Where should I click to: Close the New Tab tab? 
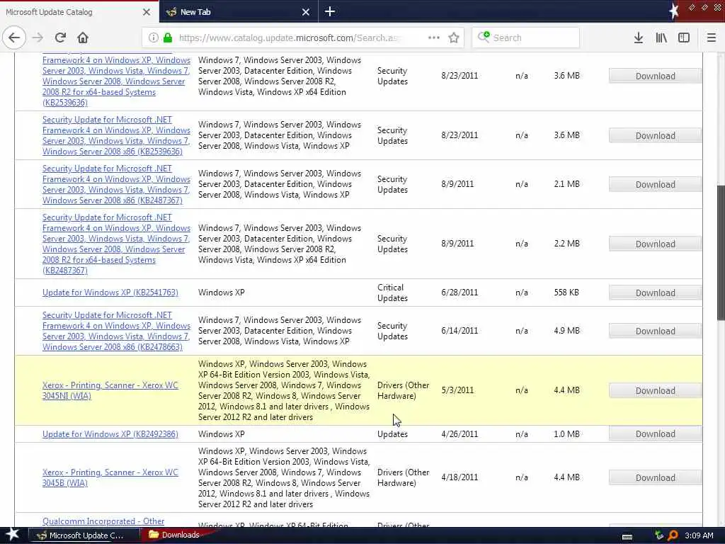(306, 12)
